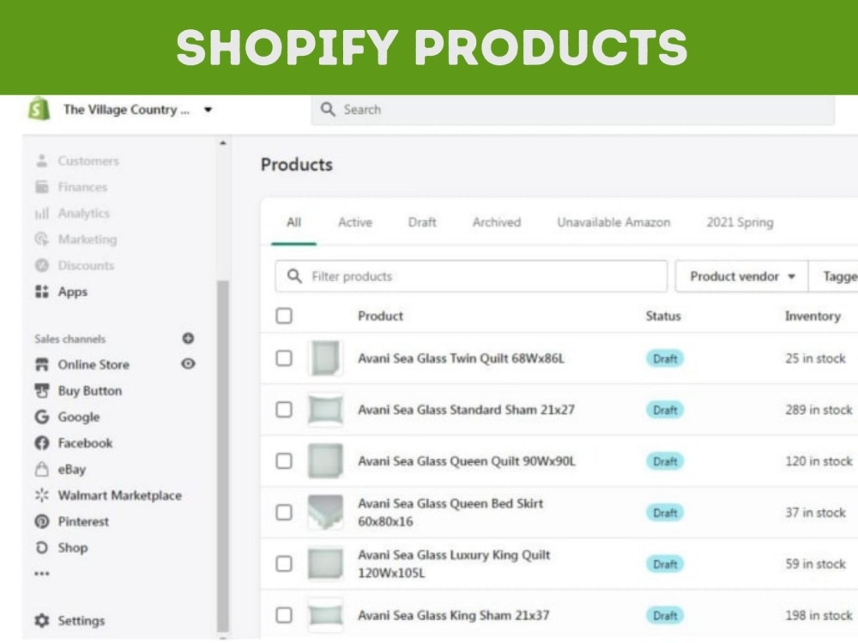Open the Apps section icon
Image resolution: width=858 pixels, height=643 pixels.
[43, 291]
